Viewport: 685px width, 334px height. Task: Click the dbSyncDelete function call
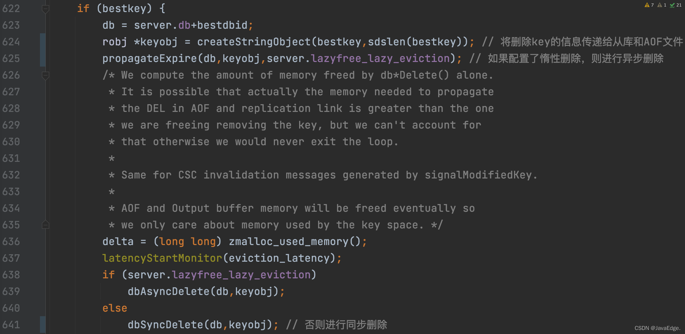coord(166,325)
